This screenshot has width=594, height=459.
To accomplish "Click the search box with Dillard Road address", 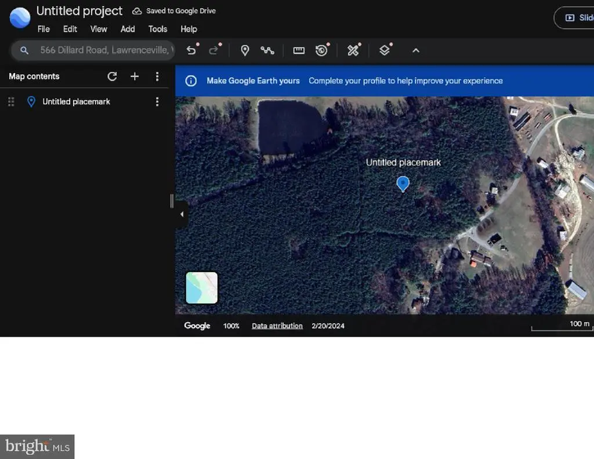I will (x=104, y=50).
